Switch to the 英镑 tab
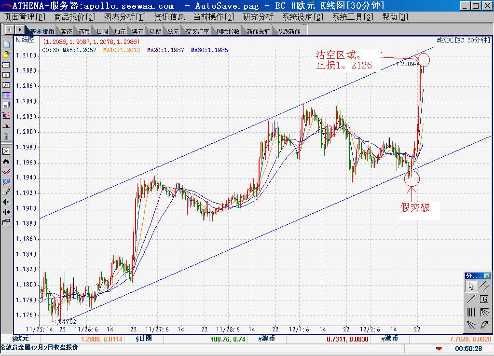This screenshot has height=356, width=494. 67,31
